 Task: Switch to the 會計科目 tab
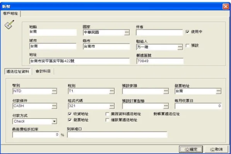43,71
